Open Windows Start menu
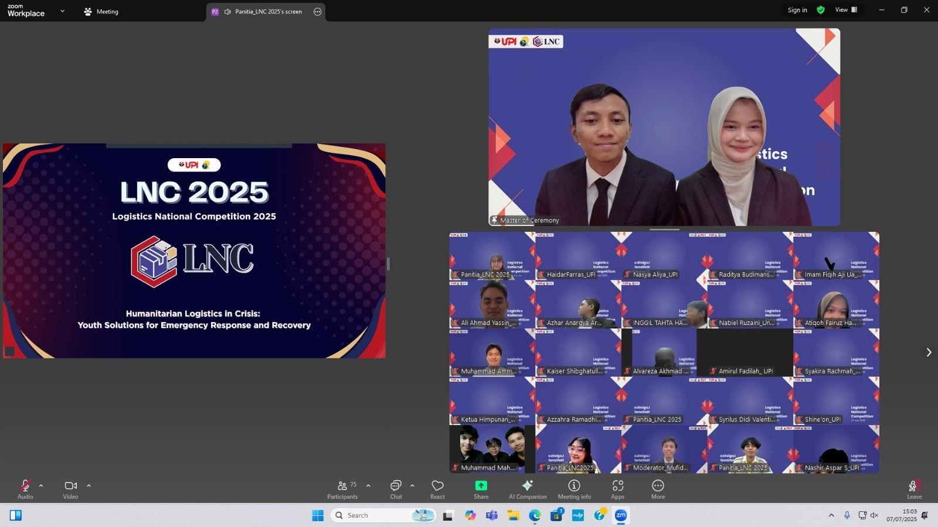This screenshot has width=938, height=527. click(x=318, y=515)
